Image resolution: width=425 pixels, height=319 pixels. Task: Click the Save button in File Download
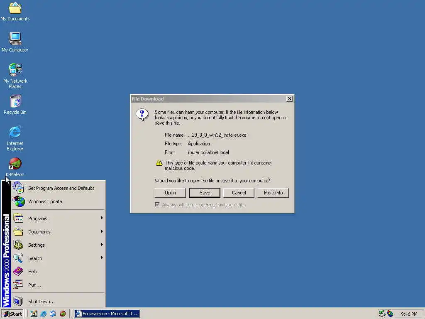tap(205, 193)
